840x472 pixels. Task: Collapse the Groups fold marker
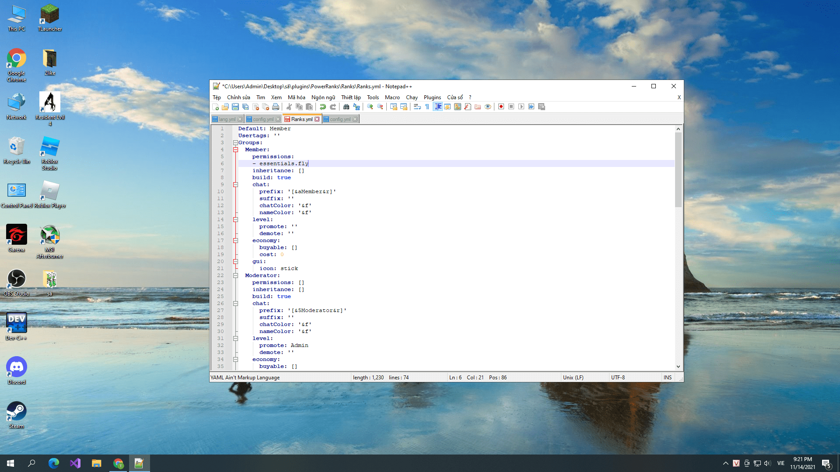coord(235,142)
